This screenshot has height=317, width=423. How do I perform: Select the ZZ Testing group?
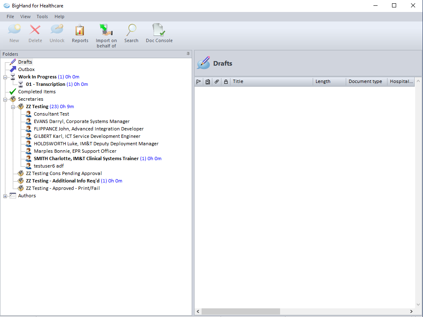click(50, 106)
